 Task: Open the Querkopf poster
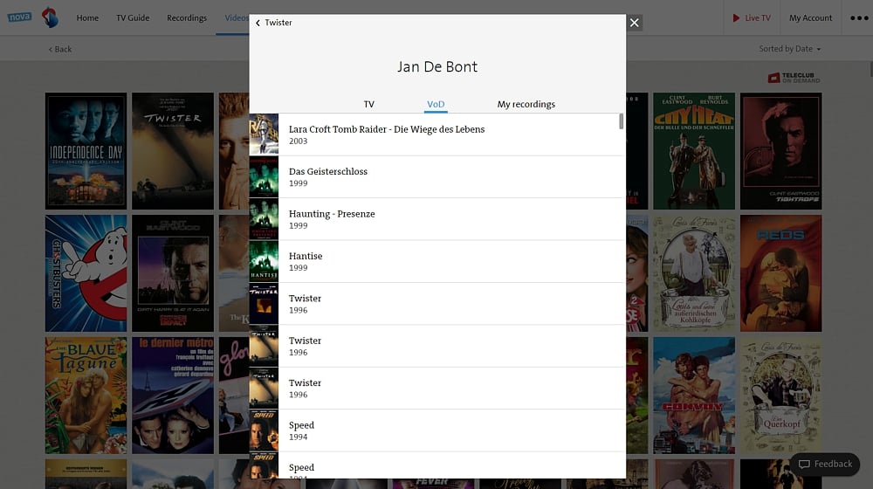click(x=781, y=396)
